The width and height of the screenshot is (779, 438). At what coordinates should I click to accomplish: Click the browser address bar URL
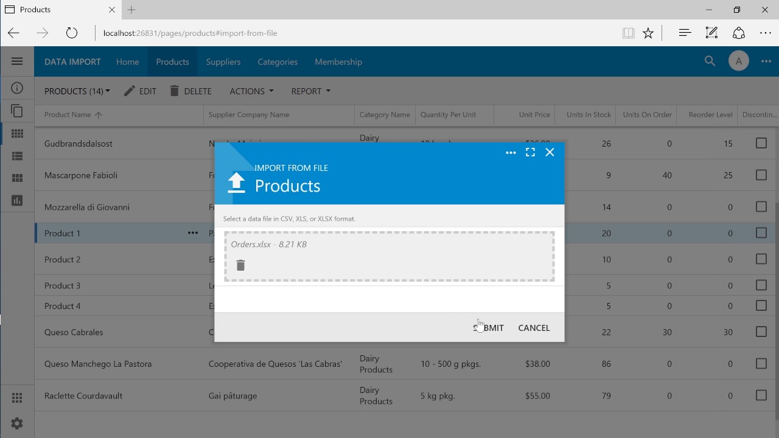[190, 33]
